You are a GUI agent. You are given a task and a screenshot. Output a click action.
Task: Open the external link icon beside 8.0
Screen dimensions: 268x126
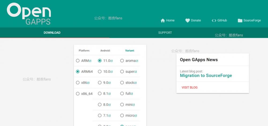109,105
